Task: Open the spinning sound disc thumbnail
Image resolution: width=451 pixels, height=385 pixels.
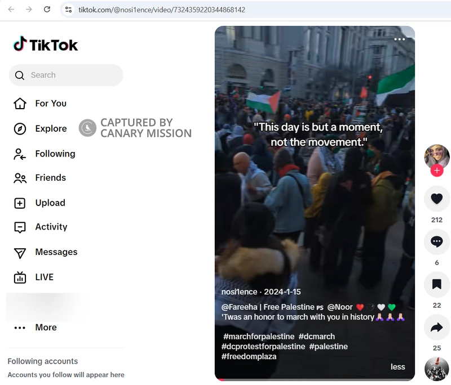Action: click(x=436, y=369)
